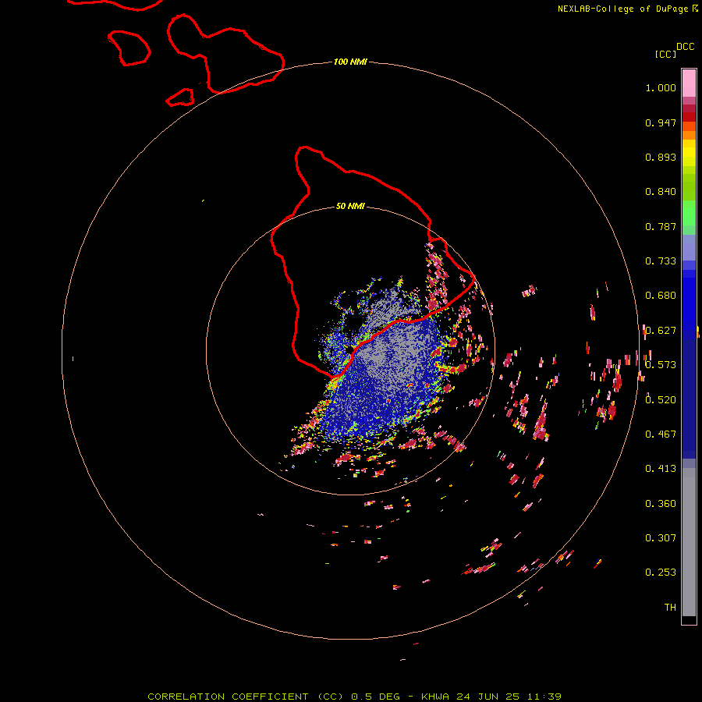Click the 100 NMI range ring label
Image resolution: width=702 pixels, height=702 pixels.
350,62
